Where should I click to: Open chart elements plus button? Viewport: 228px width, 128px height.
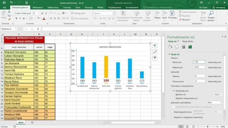click(155, 46)
